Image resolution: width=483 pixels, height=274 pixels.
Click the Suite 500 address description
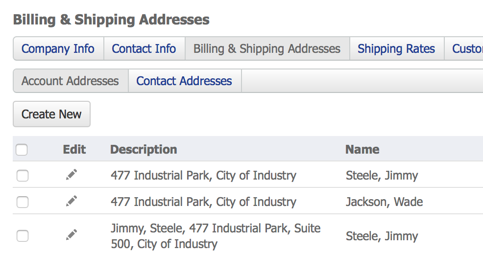point(216,236)
